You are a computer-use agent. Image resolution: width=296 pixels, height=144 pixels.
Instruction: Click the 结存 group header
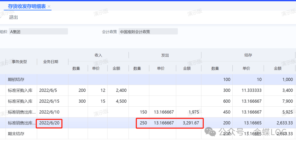pyautogui.click(x=248, y=55)
